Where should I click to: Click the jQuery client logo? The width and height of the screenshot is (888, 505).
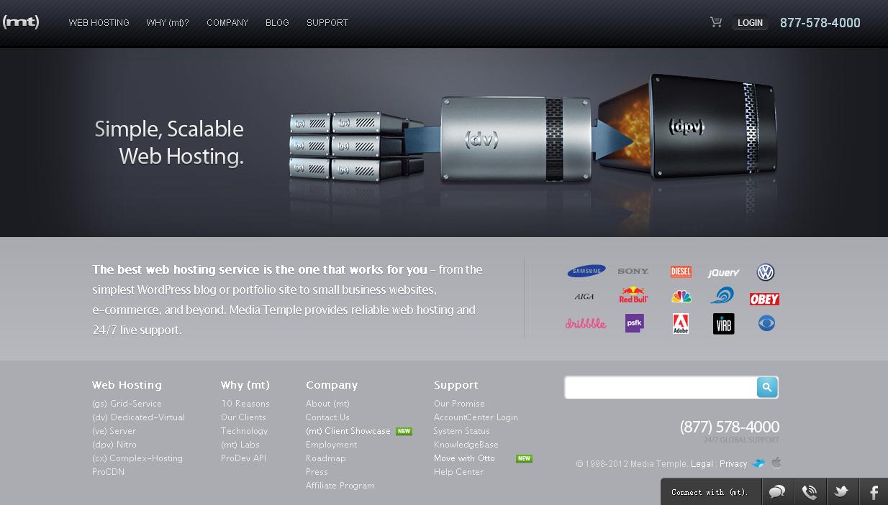723,272
